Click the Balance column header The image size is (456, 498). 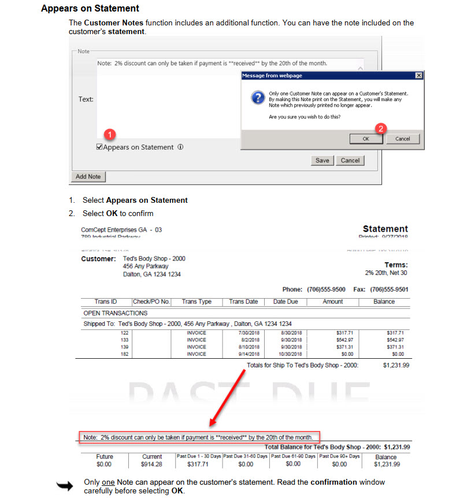click(x=384, y=302)
